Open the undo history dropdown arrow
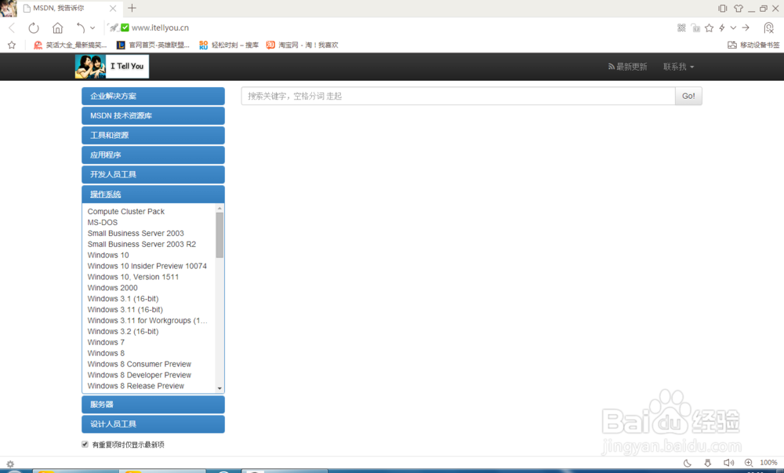This screenshot has height=473, width=784. [93, 28]
